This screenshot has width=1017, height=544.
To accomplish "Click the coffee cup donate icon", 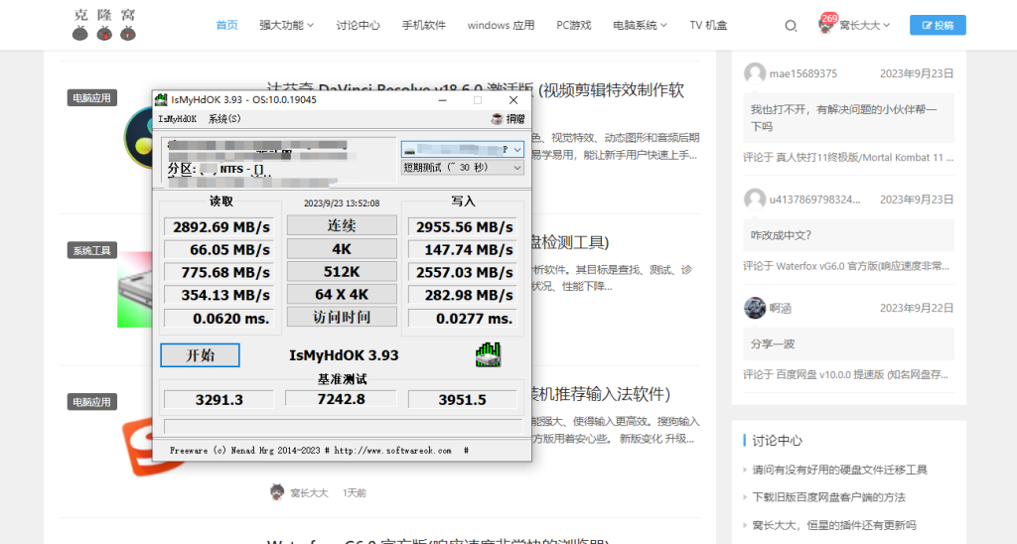I will 497,119.
